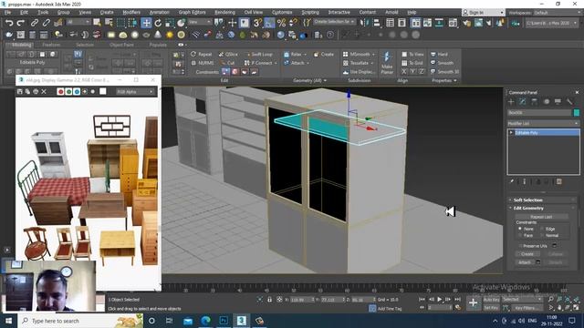Viewport: 584px width, 328px height.
Task: Toggle Percent Snap icon
Action: 281,23
